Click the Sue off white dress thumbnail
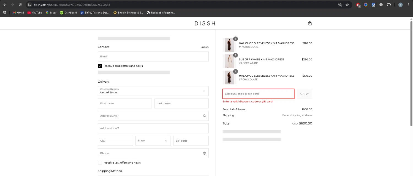 229,61
